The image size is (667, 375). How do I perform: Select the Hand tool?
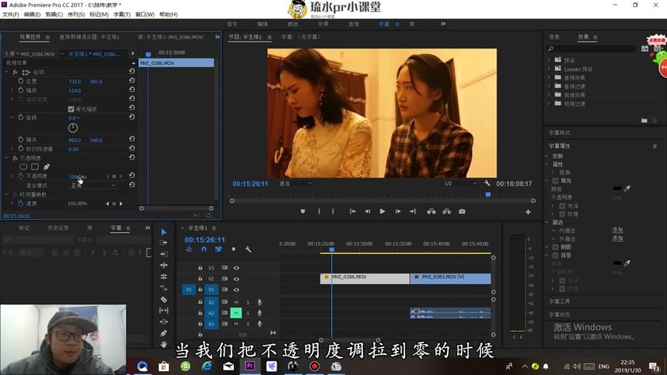click(164, 344)
